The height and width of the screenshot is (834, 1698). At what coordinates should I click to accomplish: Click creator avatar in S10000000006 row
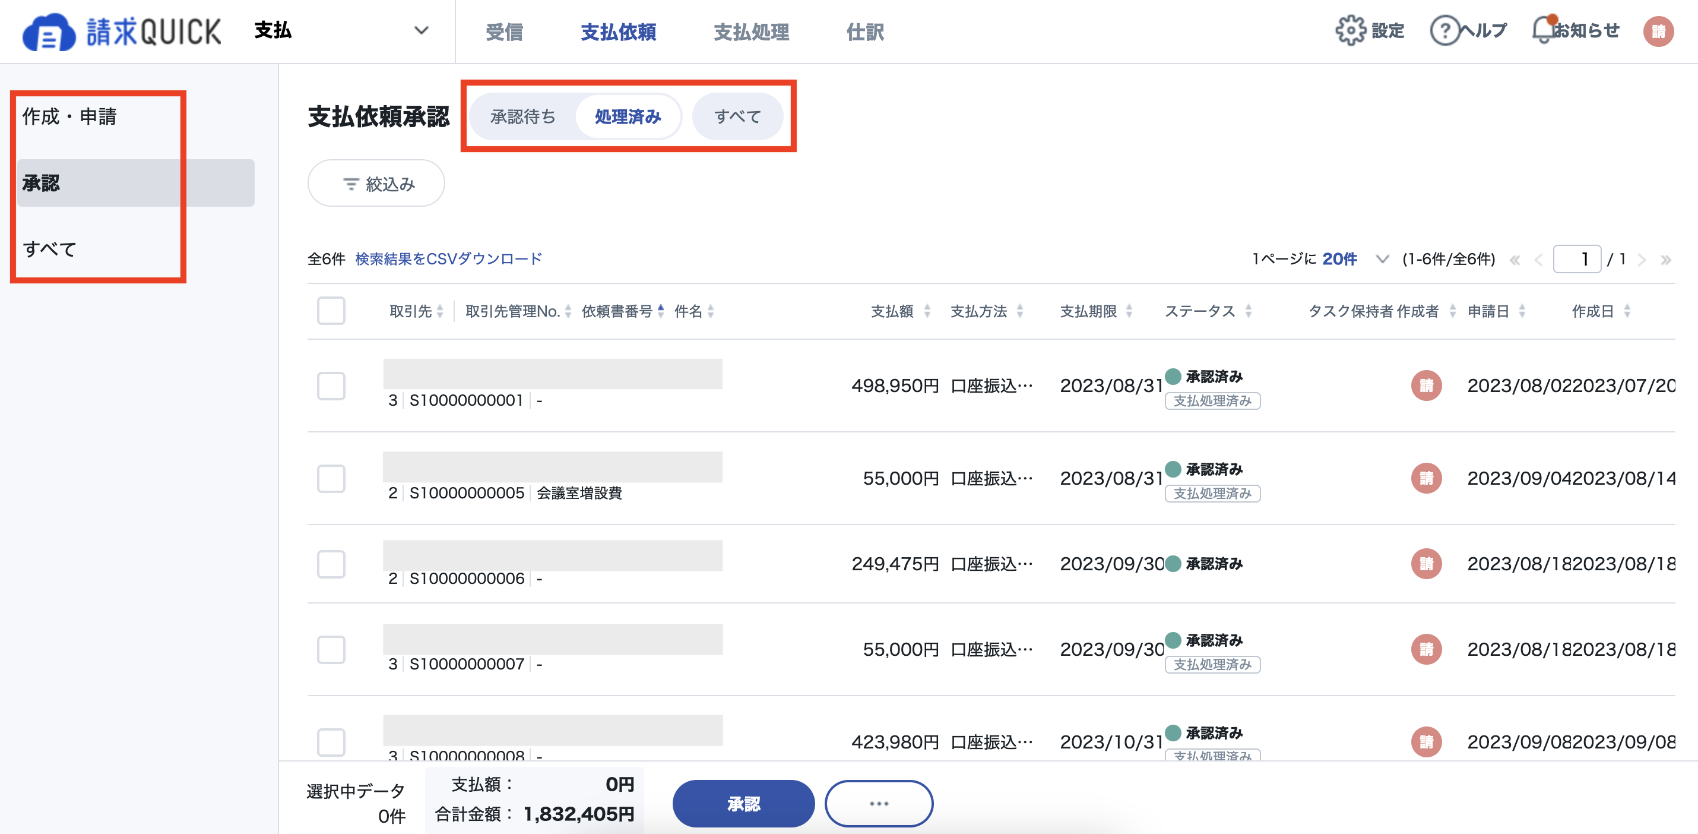(1425, 564)
